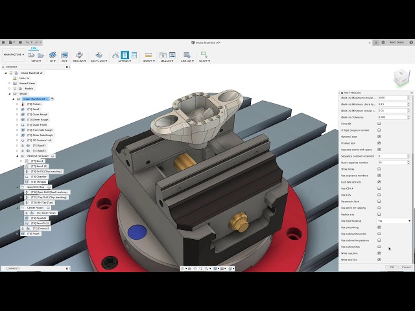415x311 pixels.
Task: Toggle the 8 Digit program number checkbox
Action: 379,130
